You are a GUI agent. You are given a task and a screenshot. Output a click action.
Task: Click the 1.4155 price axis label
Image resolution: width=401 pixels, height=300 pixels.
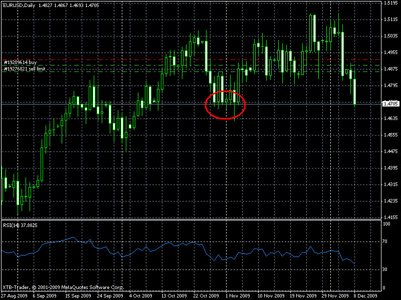pyautogui.click(x=391, y=217)
